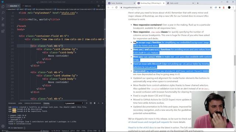Click the browser page vertical scrollbar thumb

pos(235,60)
